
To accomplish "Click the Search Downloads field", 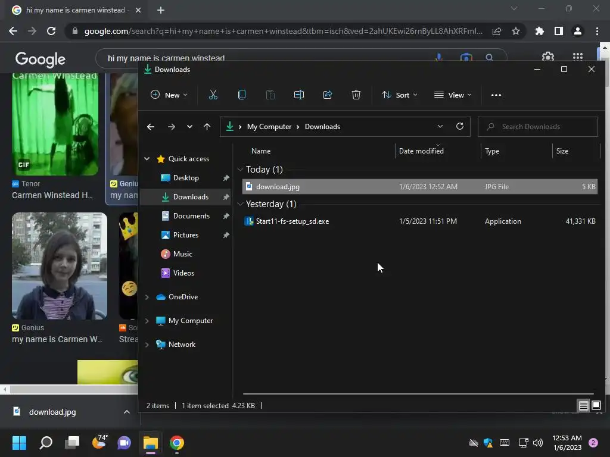I will pyautogui.click(x=538, y=127).
